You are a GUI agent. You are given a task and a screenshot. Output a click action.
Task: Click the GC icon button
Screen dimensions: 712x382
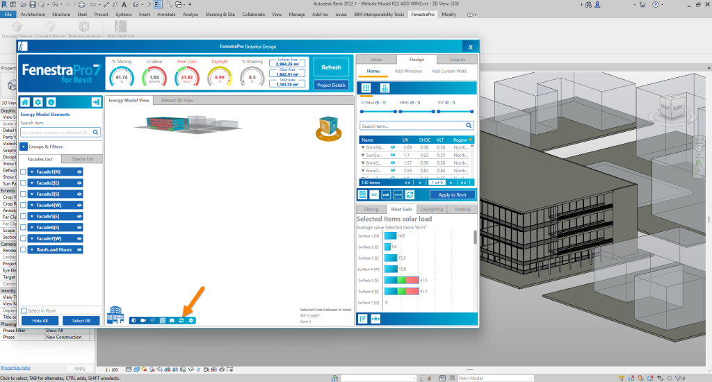(x=374, y=194)
